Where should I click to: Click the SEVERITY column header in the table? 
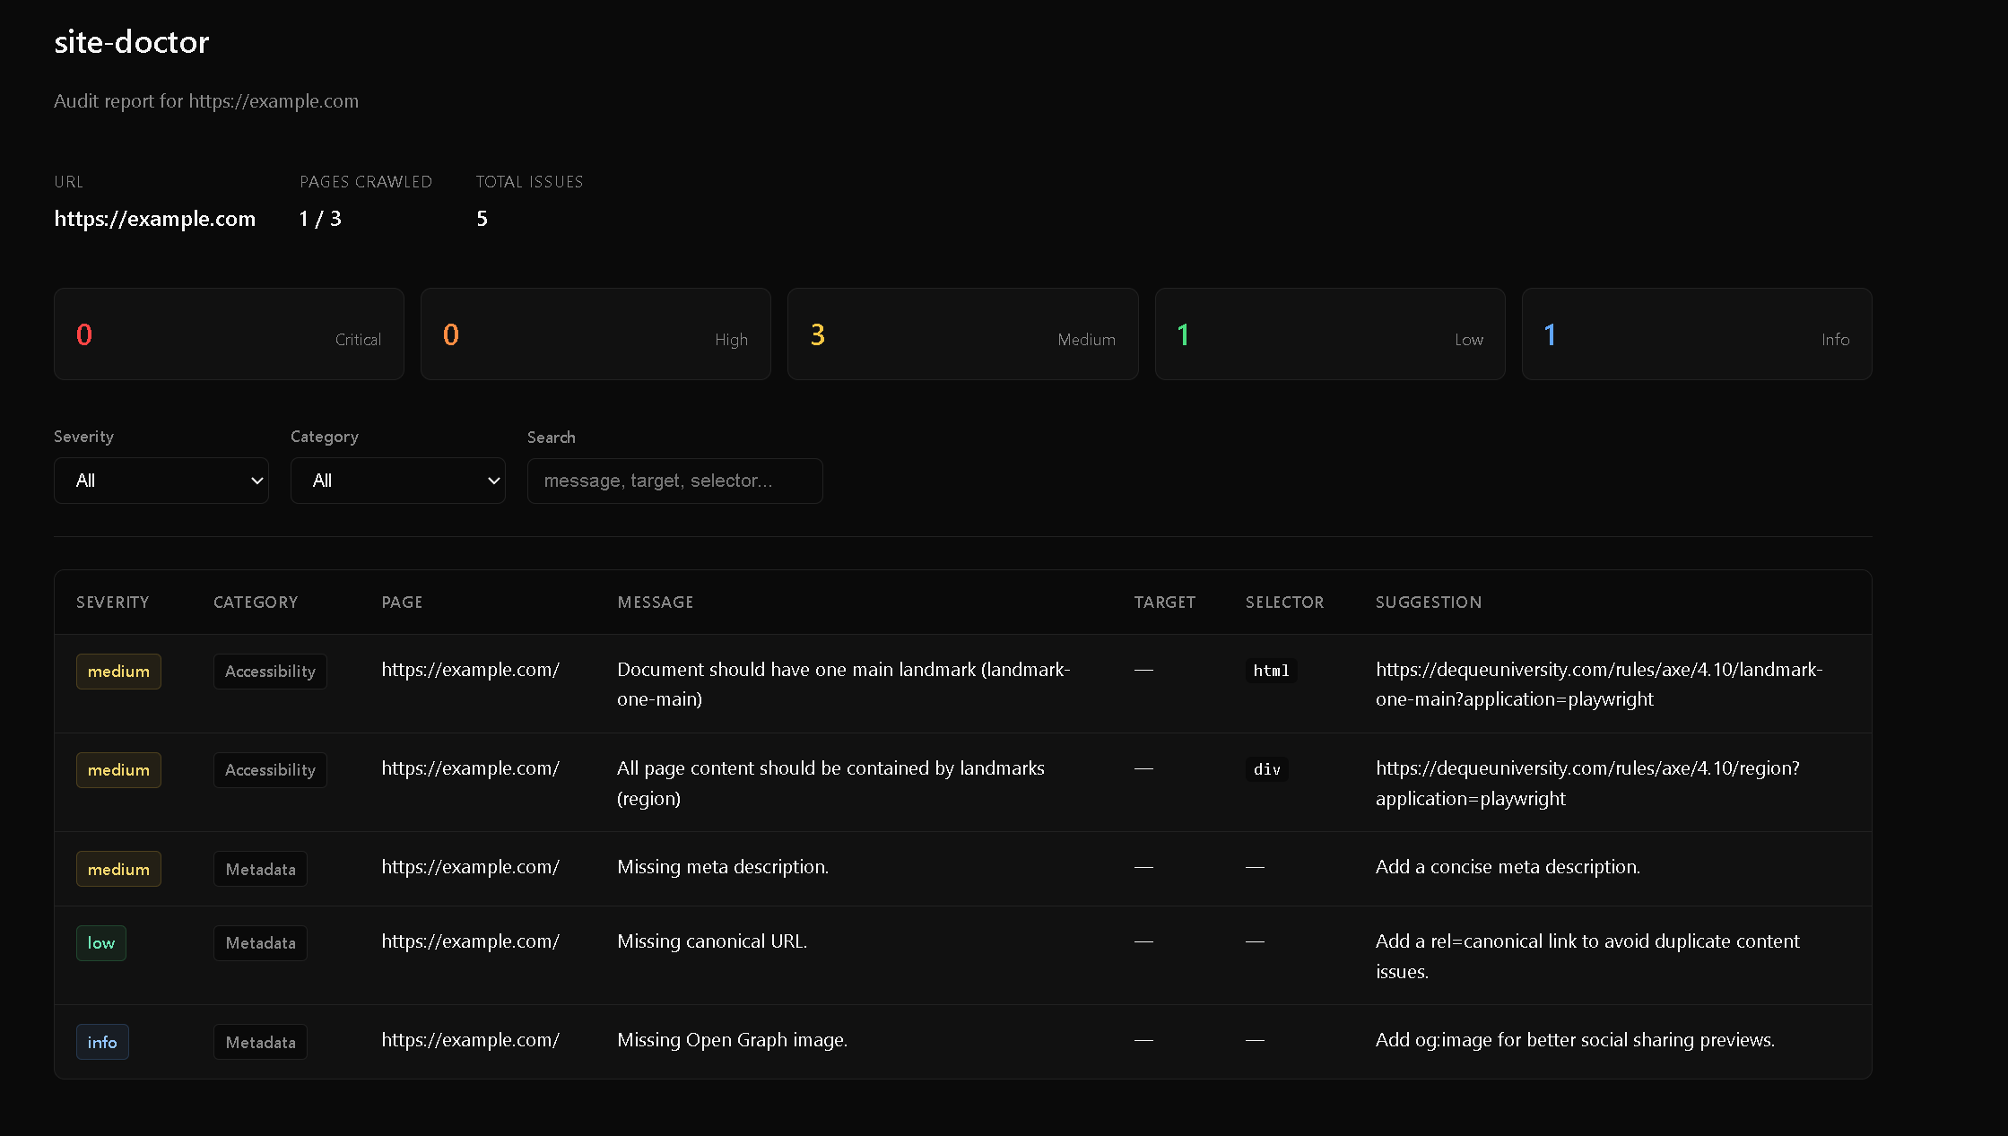coord(113,603)
